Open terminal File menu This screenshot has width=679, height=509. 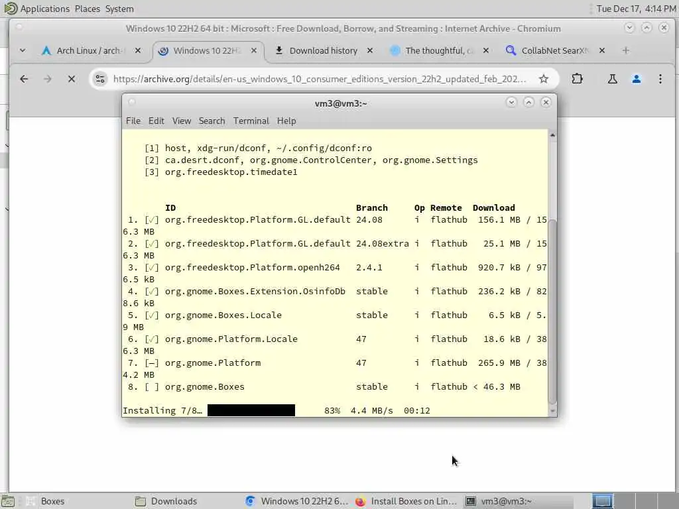click(x=133, y=121)
